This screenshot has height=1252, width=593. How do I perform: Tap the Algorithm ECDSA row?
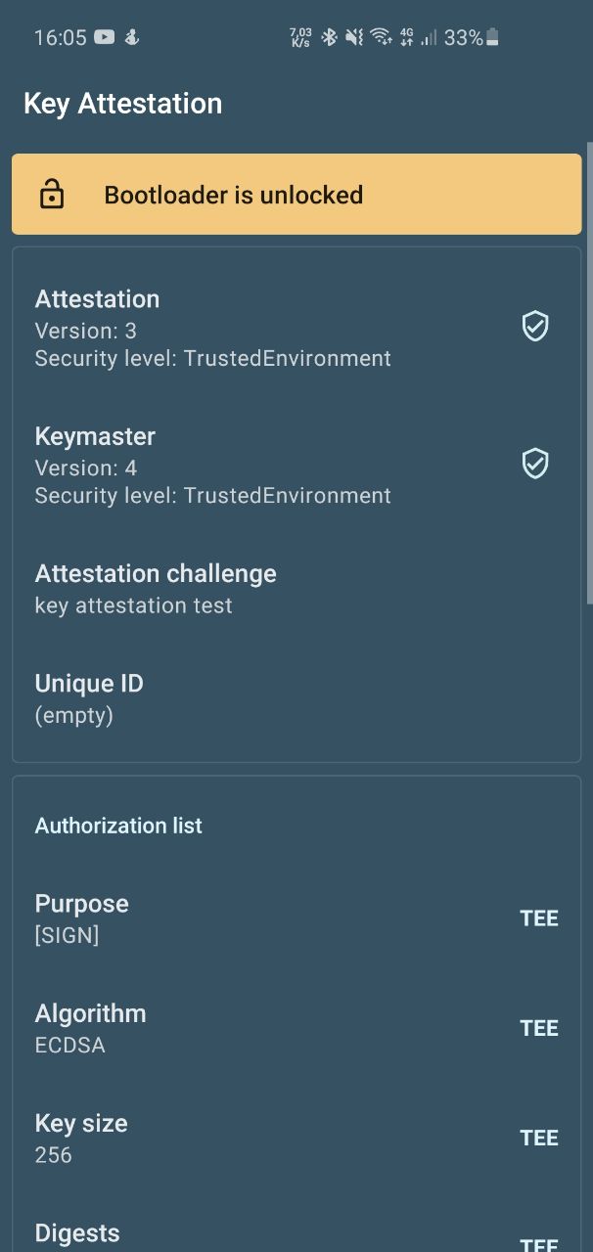[x=296, y=1028]
